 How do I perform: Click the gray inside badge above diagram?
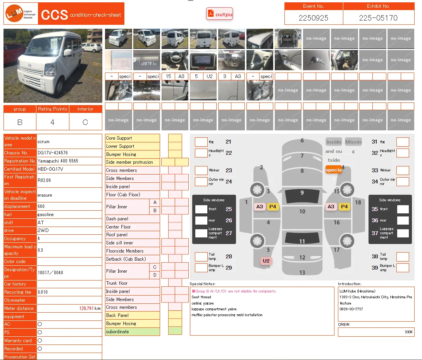click(x=334, y=142)
